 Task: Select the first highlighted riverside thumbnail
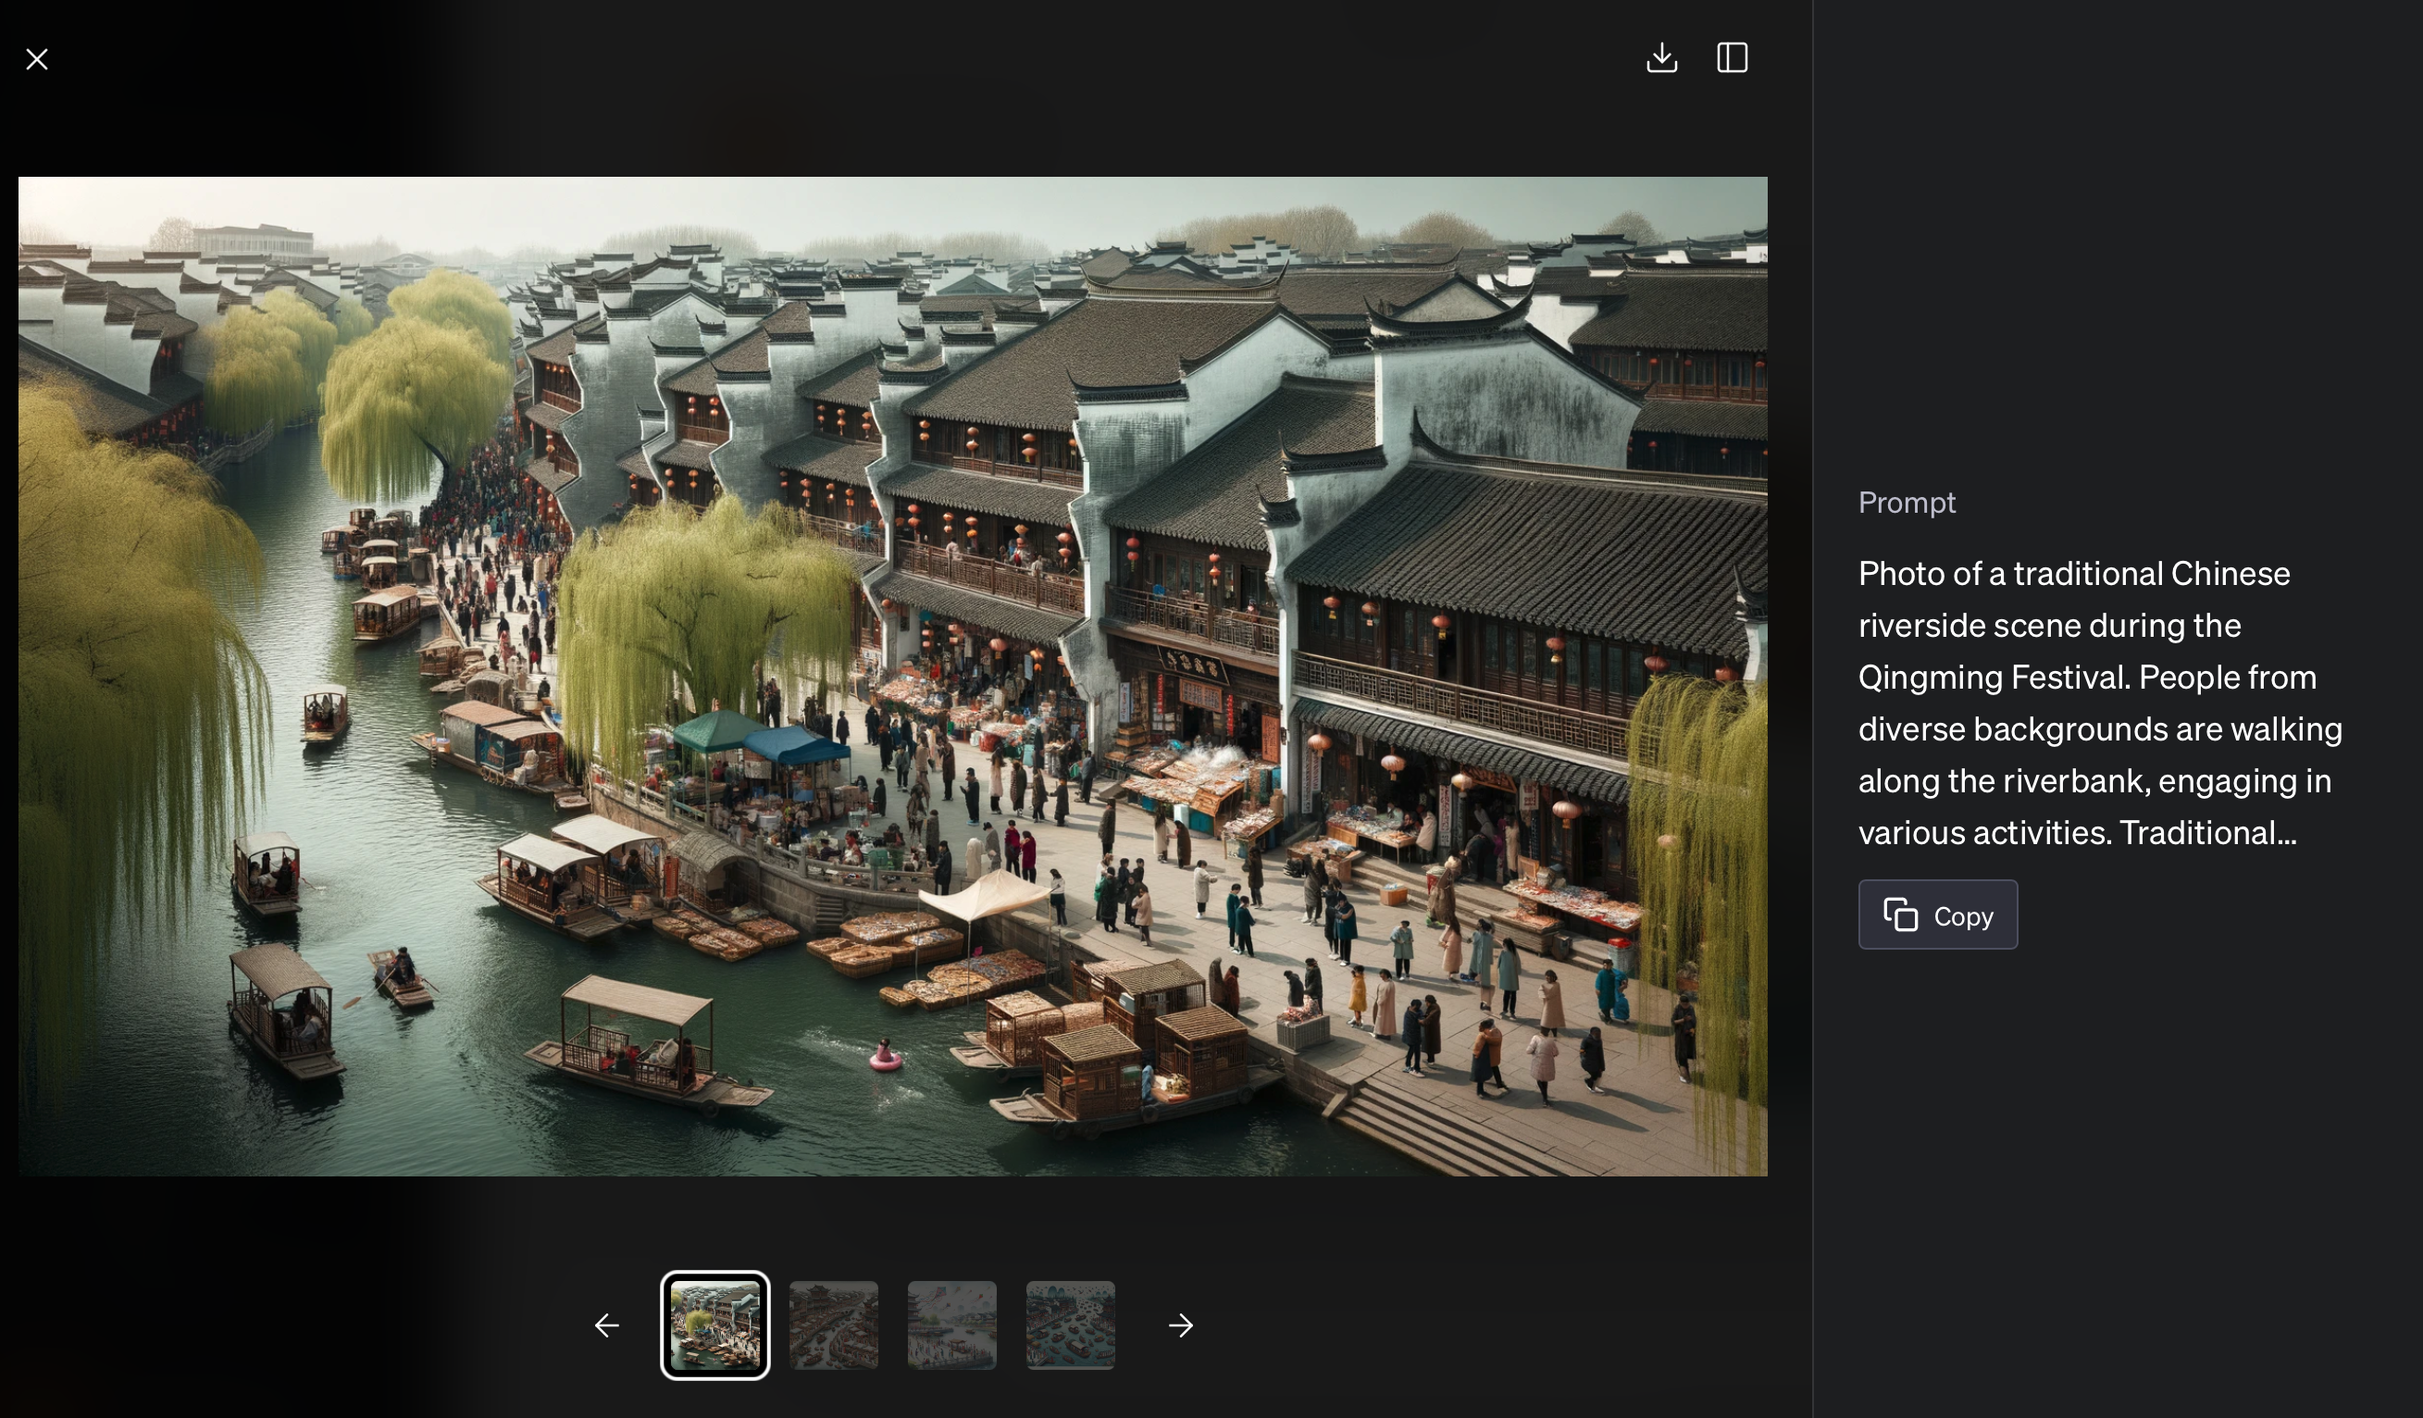pyautogui.click(x=714, y=1325)
